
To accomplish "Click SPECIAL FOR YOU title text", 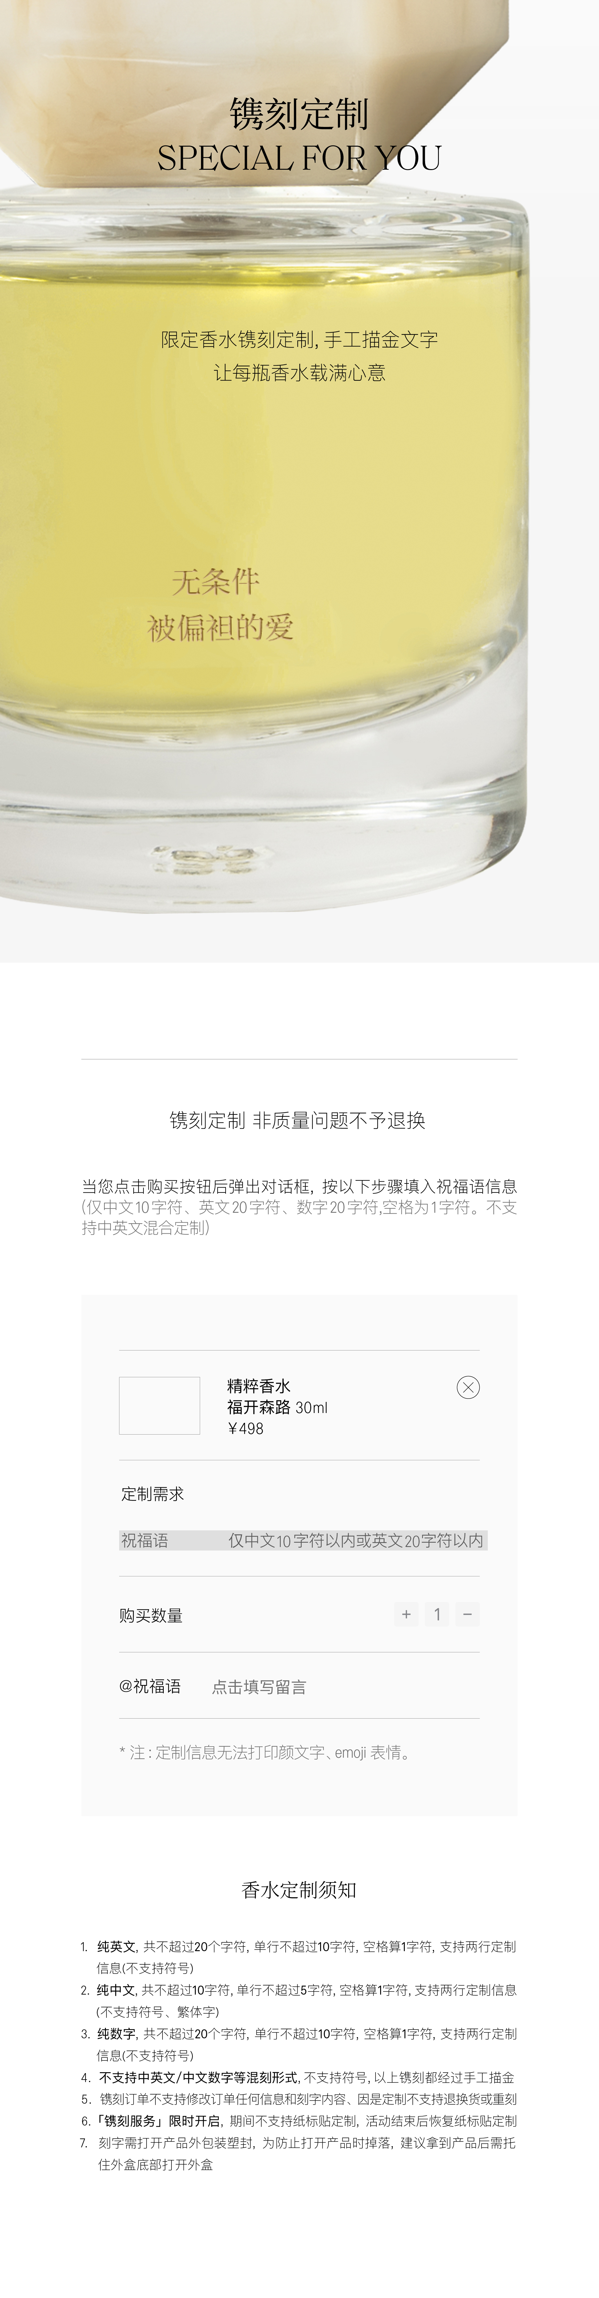I will click(x=299, y=158).
